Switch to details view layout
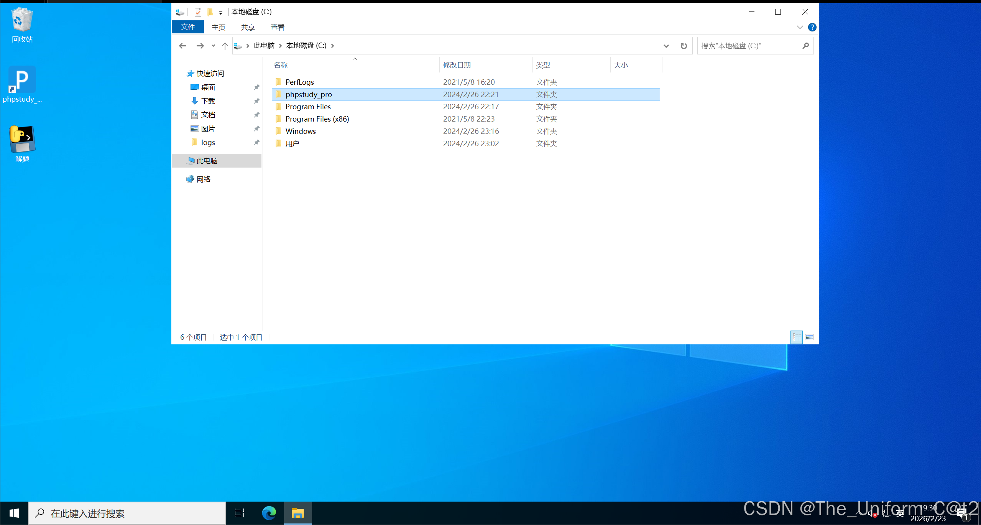 click(797, 337)
